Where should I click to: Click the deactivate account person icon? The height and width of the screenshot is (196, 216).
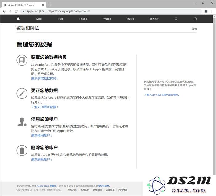[22, 122]
